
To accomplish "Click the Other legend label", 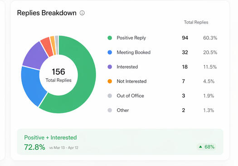I will (x=123, y=110).
